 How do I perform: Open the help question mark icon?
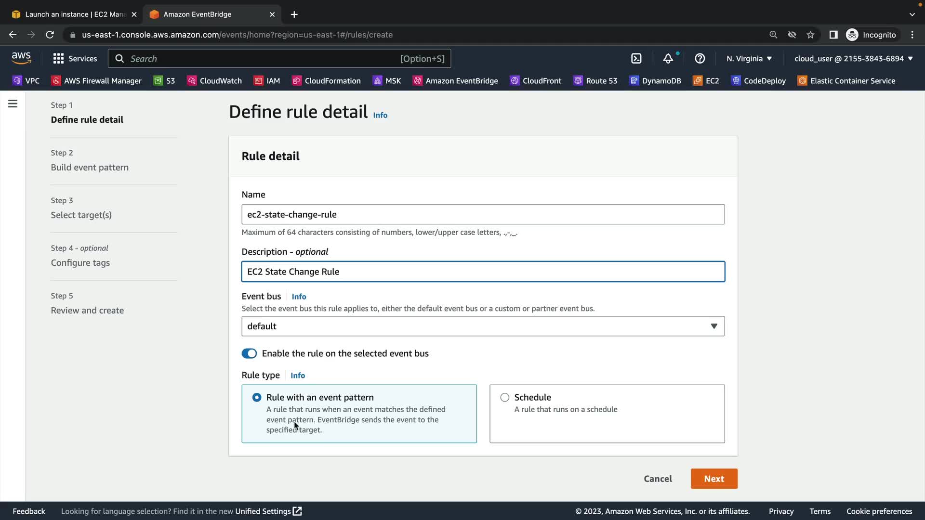click(x=700, y=59)
